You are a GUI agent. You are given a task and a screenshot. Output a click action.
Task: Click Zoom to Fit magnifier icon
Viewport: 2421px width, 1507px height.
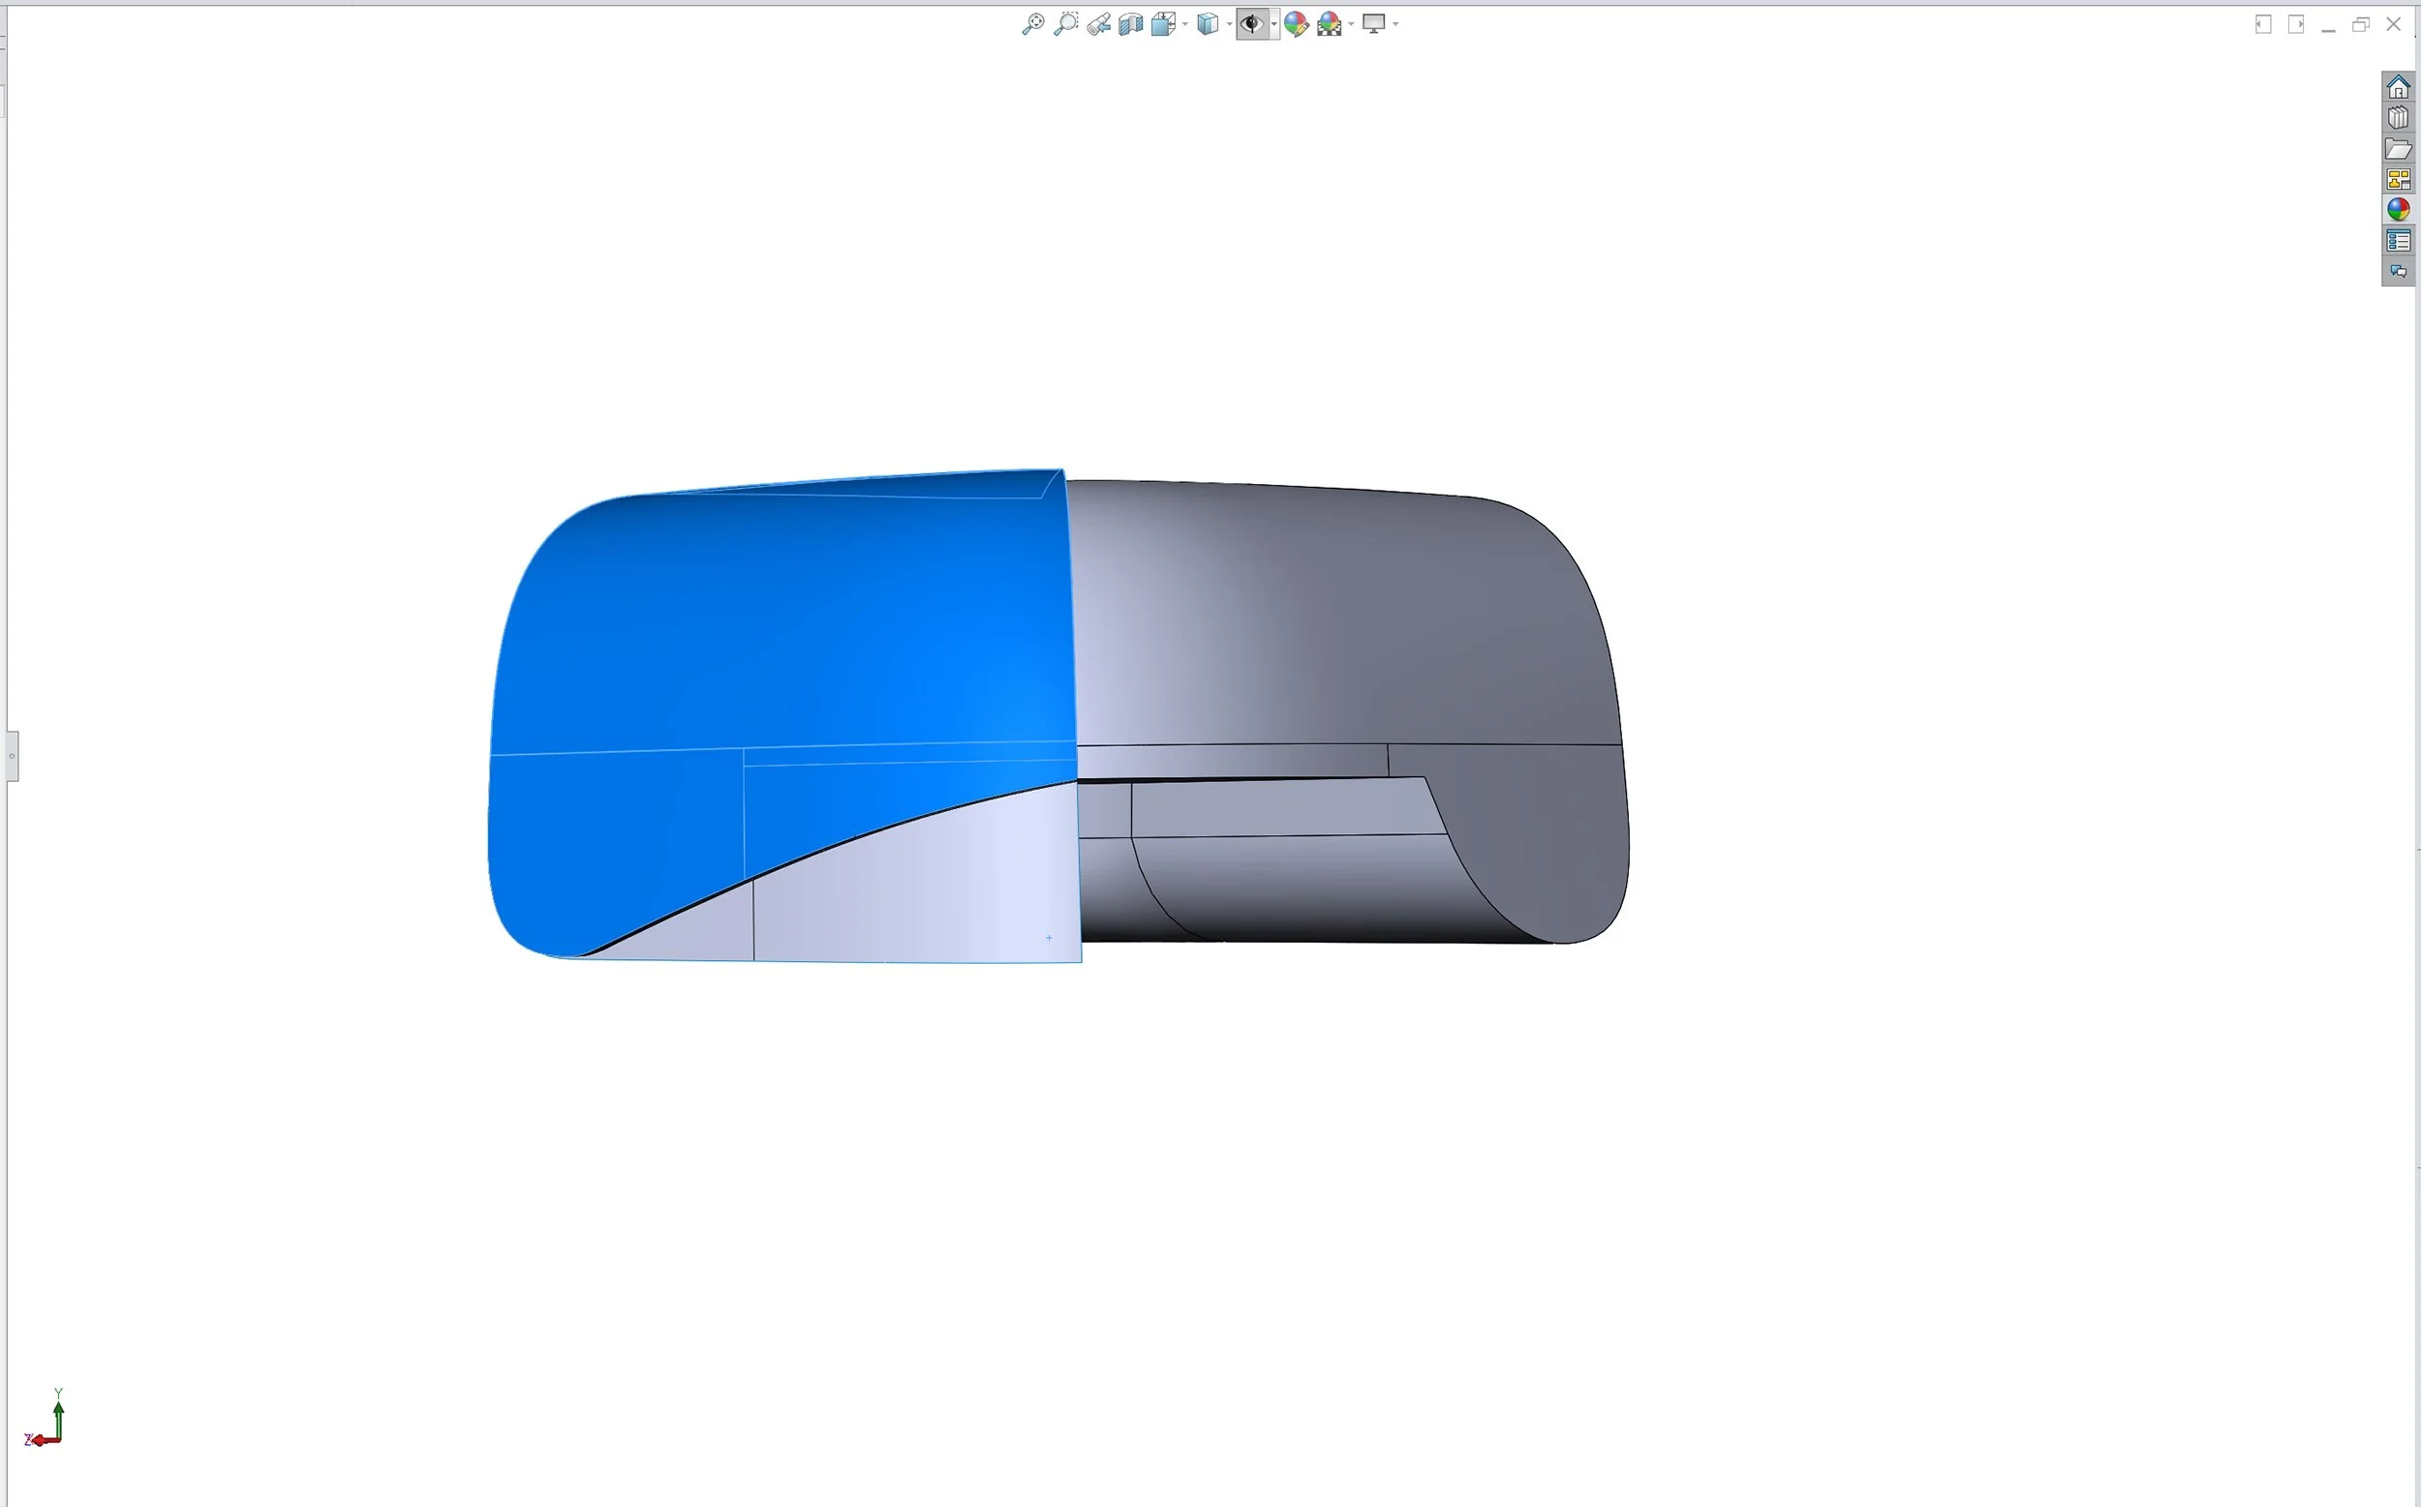coord(1033,24)
